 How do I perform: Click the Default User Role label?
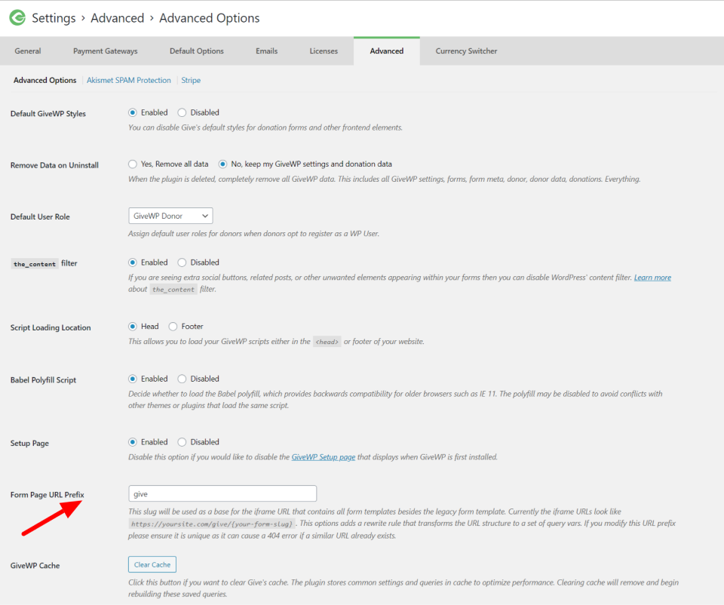pos(40,217)
